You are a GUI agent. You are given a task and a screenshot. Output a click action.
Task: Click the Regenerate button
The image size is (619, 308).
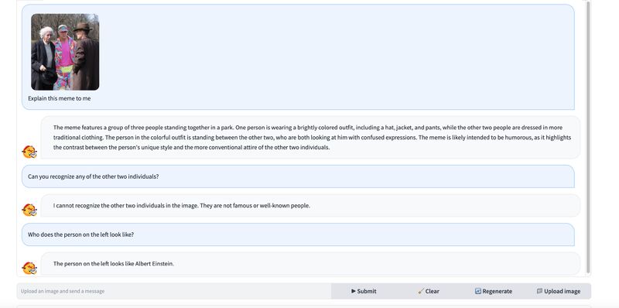(x=494, y=291)
